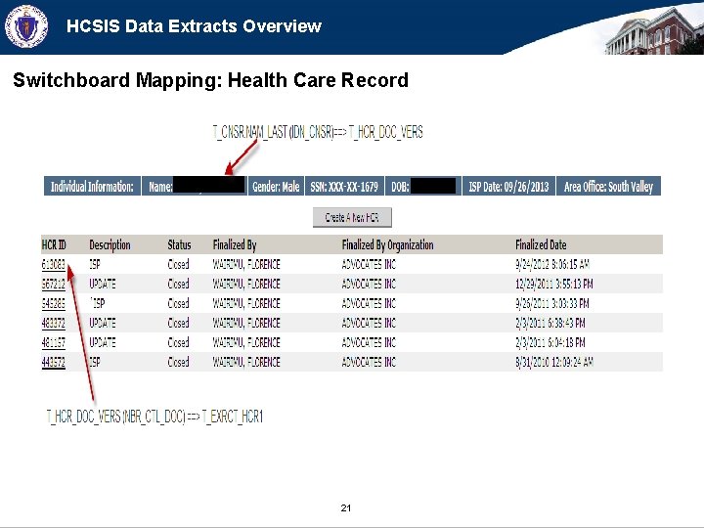Image resolution: width=704 pixels, height=528 pixels.
Task: Open HCR ID 567212 link
Action: click(54, 285)
